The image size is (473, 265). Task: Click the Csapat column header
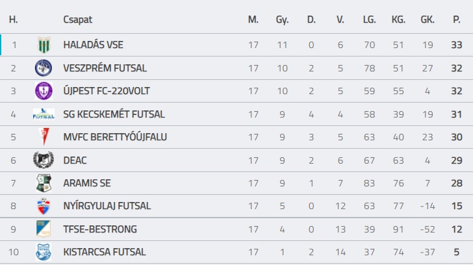[x=78, y=19]
